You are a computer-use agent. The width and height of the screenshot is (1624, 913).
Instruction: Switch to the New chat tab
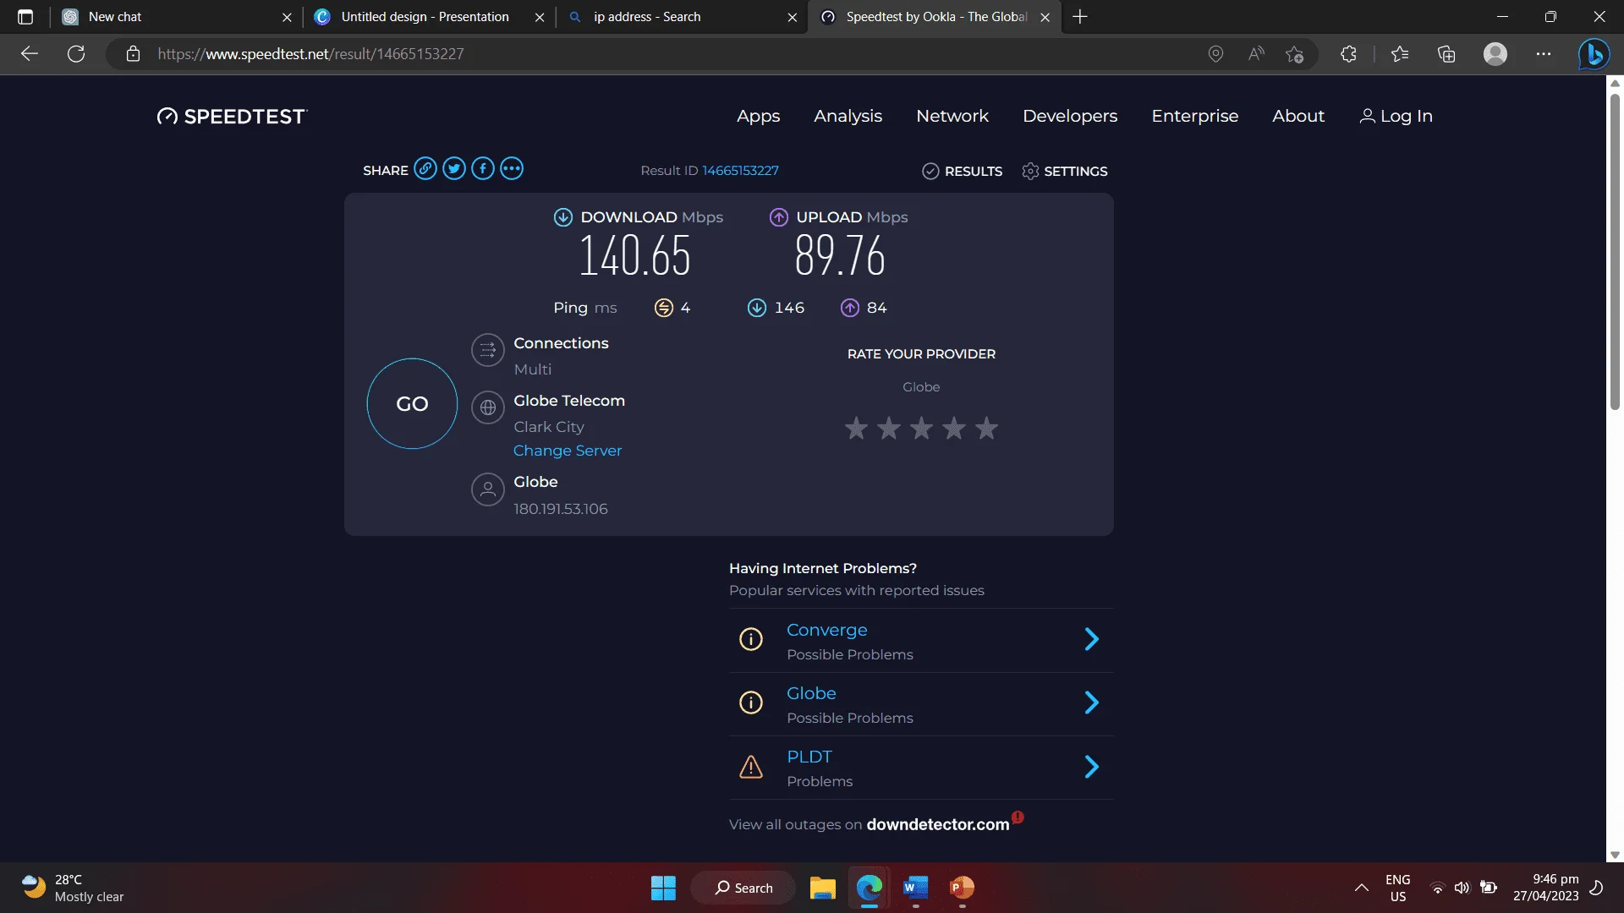pyautogui.click(x=178, y=17)
